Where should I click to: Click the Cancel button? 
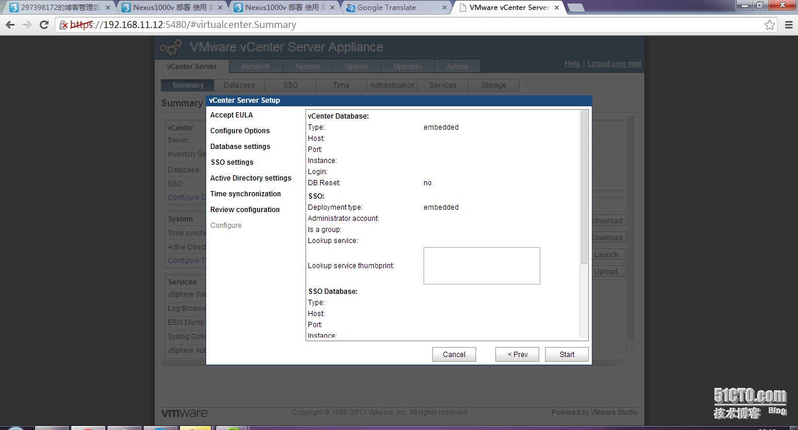pyautogui.click(x=454, y=355)
